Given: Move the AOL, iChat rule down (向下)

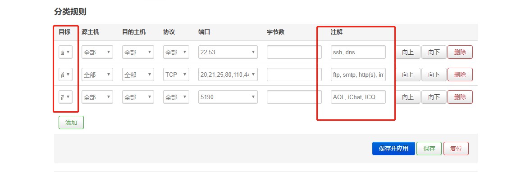Looking at the screenshot, I should tap(434, 97).
